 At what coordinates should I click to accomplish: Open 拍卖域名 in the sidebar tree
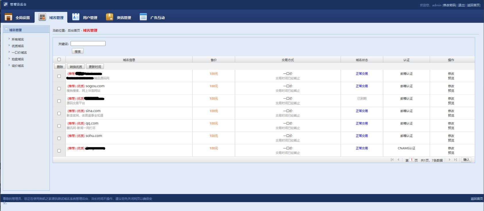coord(18,59)
